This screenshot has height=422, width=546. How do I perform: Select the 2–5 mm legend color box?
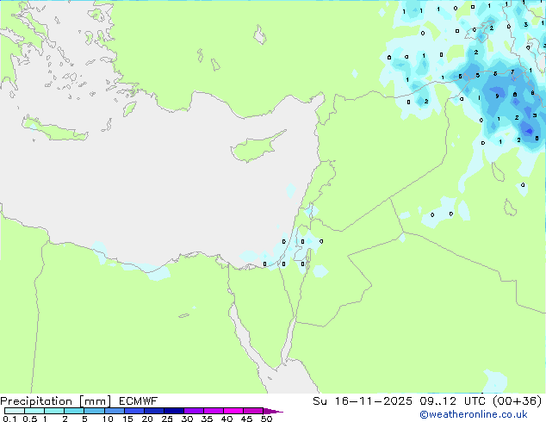(74, 411)
